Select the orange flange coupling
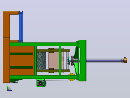This screenshot has height=98, width=130. [x=72, y=61]
